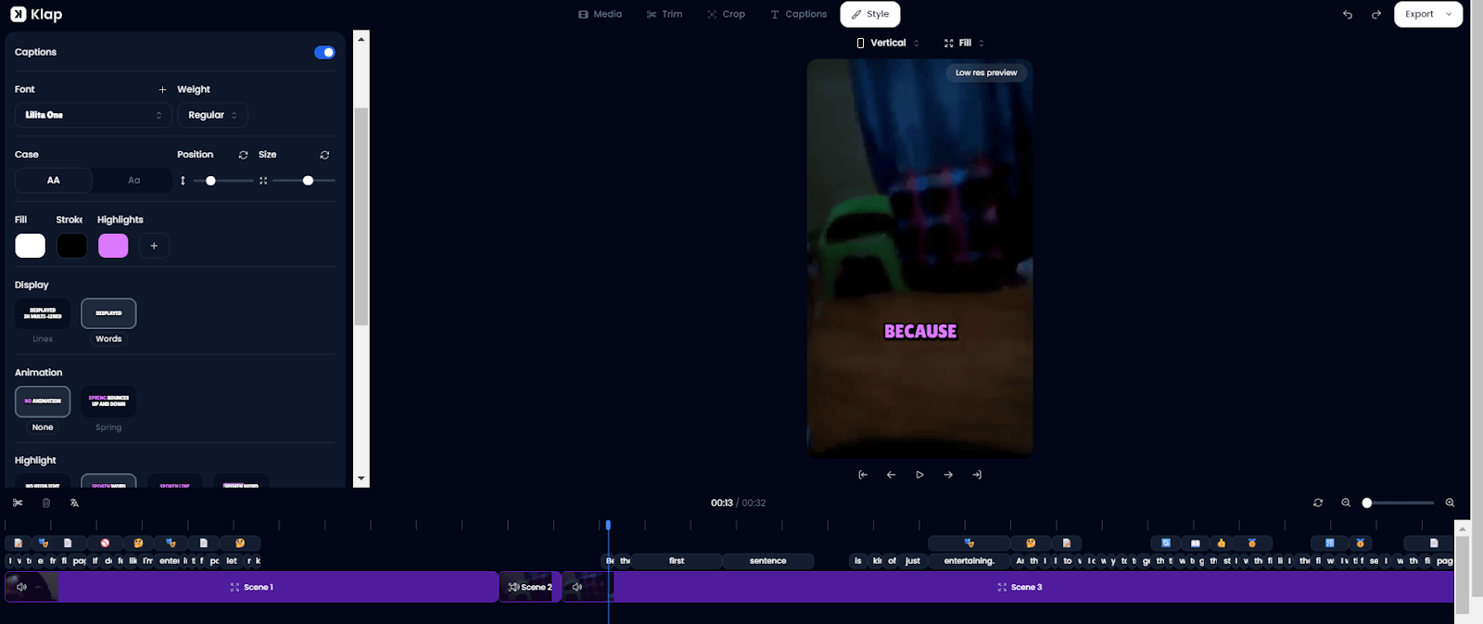Undo the last action

1348,15
